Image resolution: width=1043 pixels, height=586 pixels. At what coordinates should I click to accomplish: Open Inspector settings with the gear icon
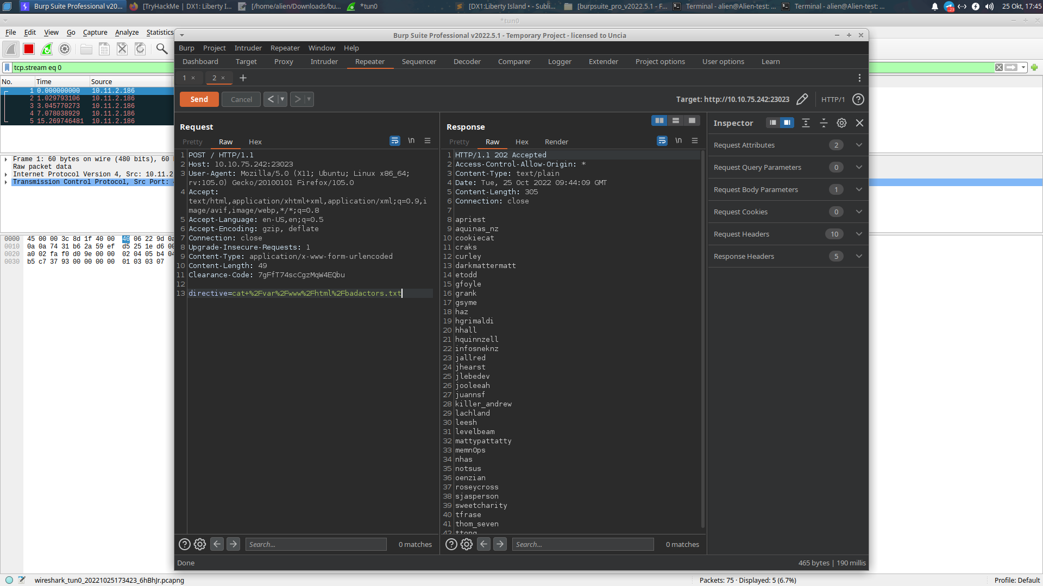point(841,123)
